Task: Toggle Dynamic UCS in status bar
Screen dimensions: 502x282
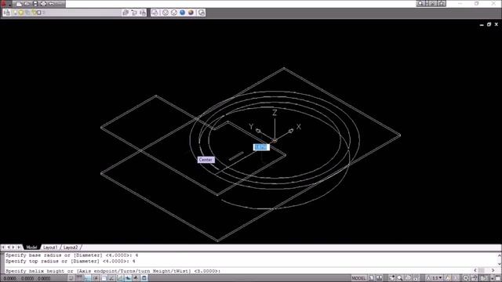Action: pos(120,278)
